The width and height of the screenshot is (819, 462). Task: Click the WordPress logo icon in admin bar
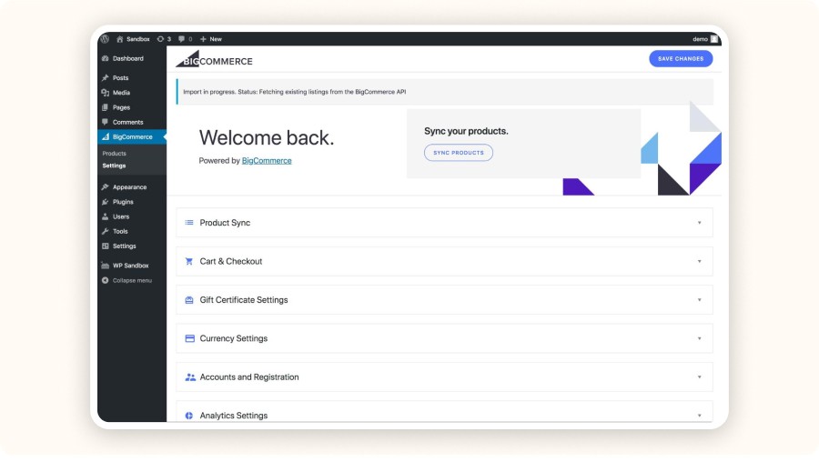(105, 39)
